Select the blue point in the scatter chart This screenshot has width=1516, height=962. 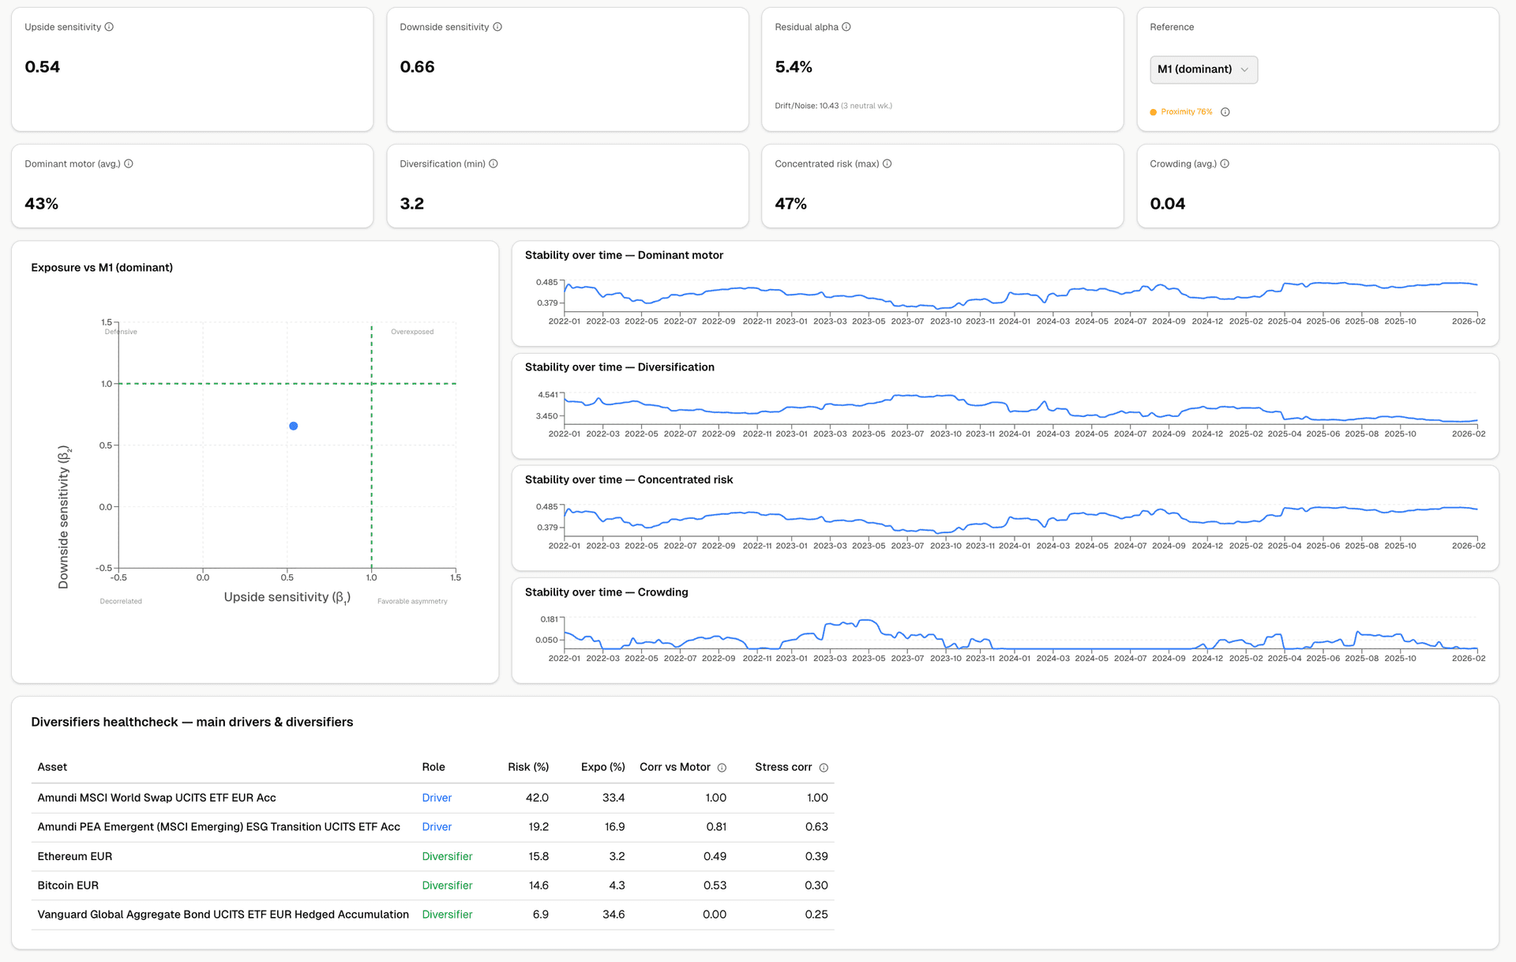294,426
